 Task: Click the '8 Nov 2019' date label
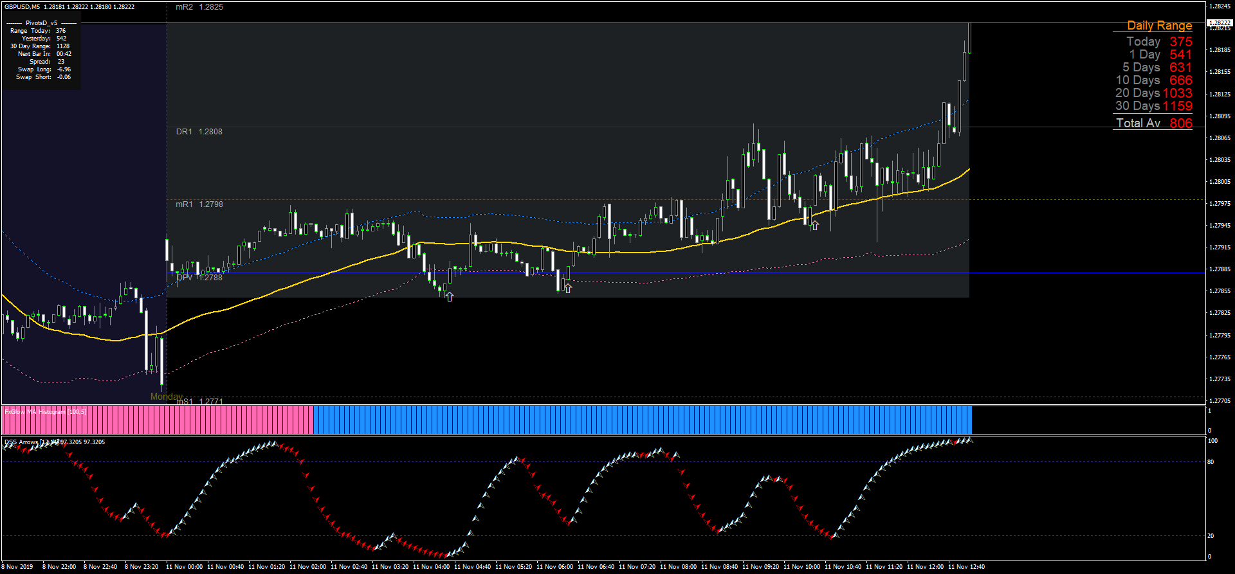point(17,567)
